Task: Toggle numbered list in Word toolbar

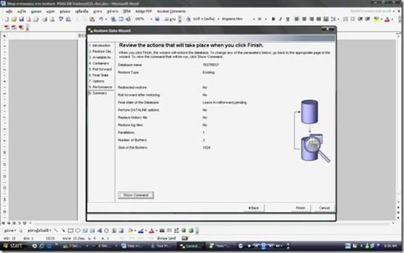Action: [x=346, y=19]
